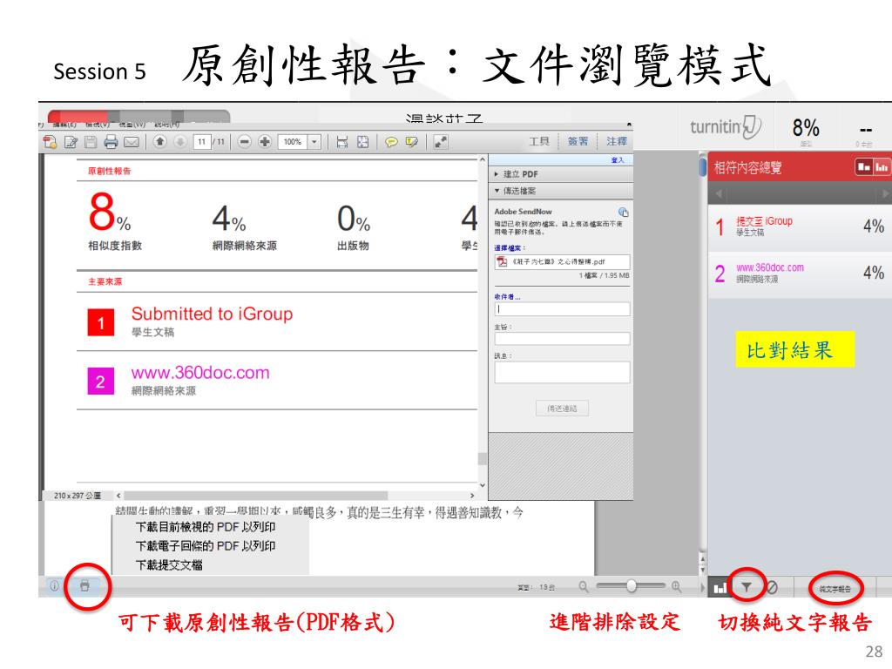Click the 100% zoom value box
The height and width of the screenshot is (669, 892).
293,142
